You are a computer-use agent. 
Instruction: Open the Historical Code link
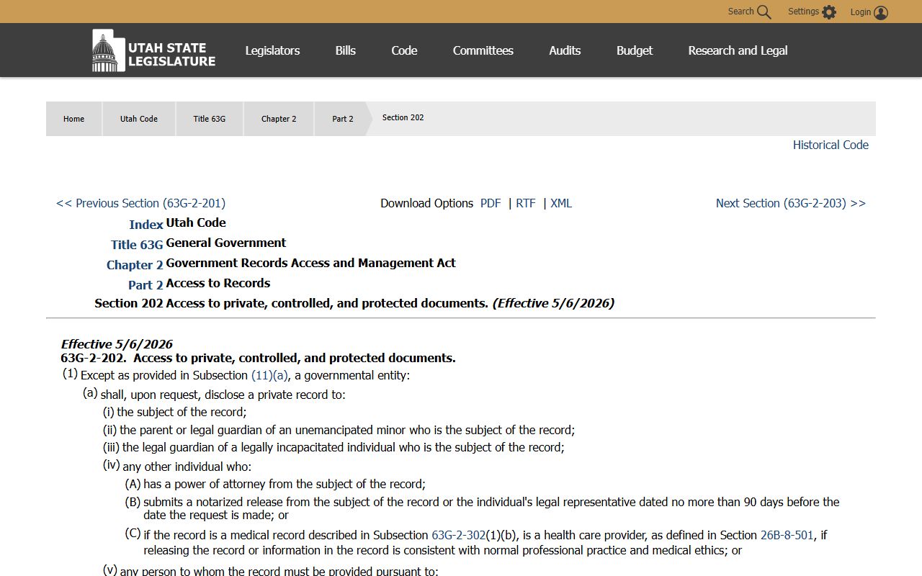coord(831,145)
